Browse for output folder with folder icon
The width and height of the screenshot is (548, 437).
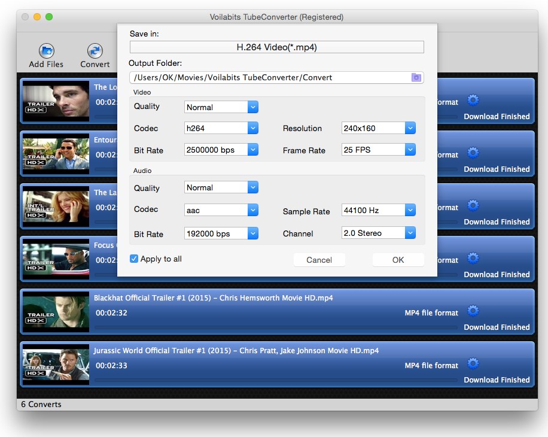tap(416, 77)
